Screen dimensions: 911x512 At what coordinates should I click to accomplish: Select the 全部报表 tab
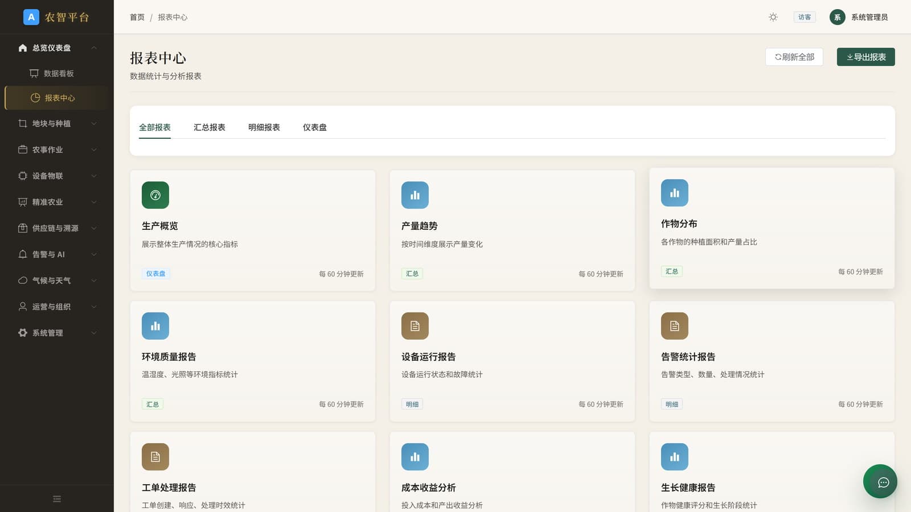(155, 127)
